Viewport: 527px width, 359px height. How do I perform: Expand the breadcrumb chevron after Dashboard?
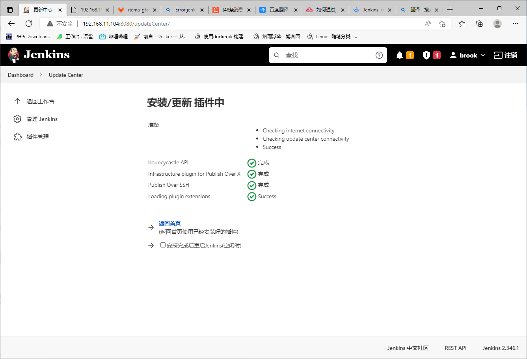click(41, 75)
